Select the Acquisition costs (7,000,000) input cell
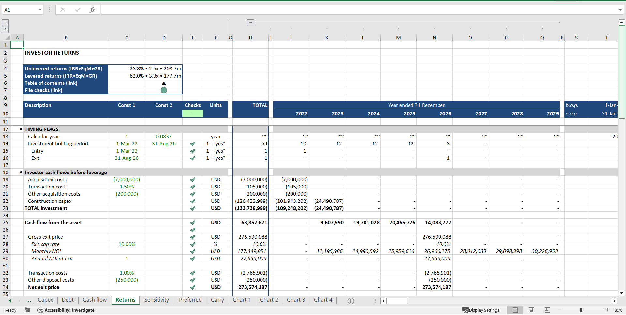Viewport: 626px width, 315px height. [127, 180]
